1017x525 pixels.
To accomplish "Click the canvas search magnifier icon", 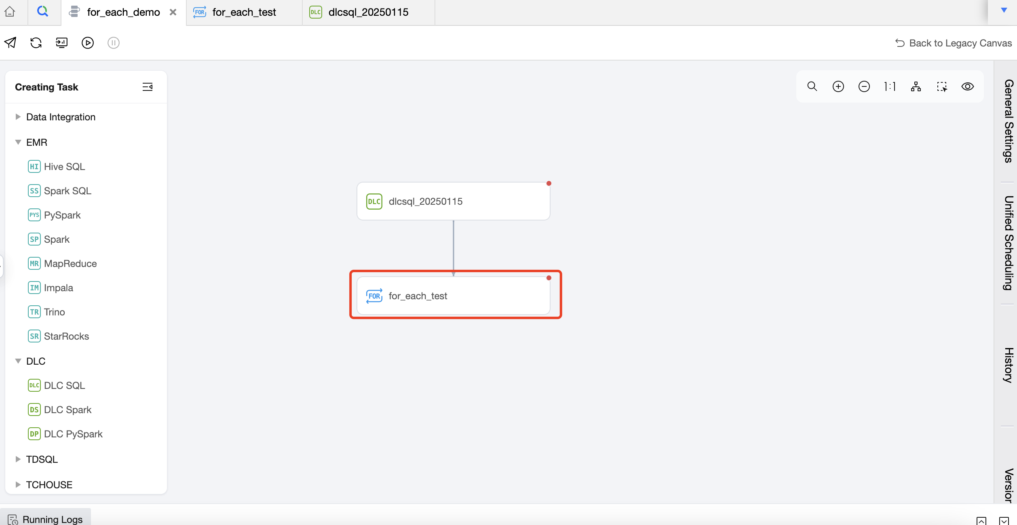I will tap(812, 86).
